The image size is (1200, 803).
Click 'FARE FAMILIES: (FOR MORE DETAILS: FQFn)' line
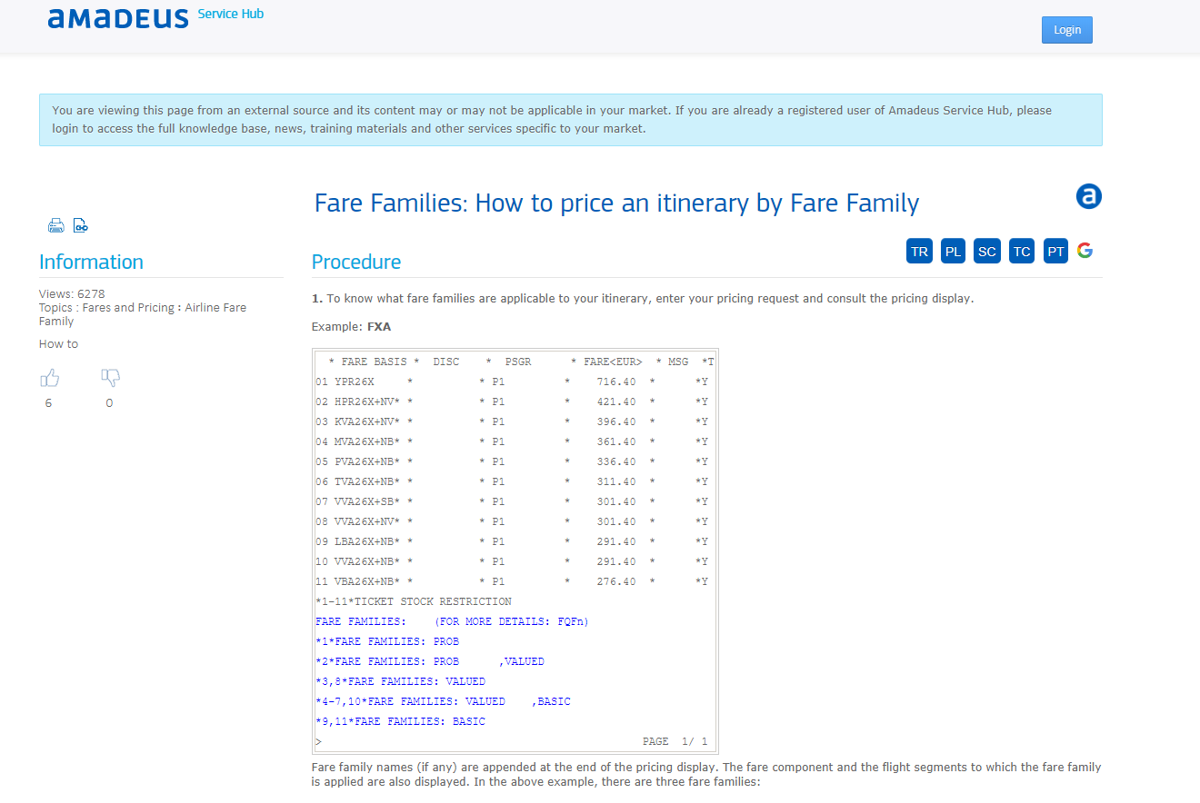(x=452, y=621)
